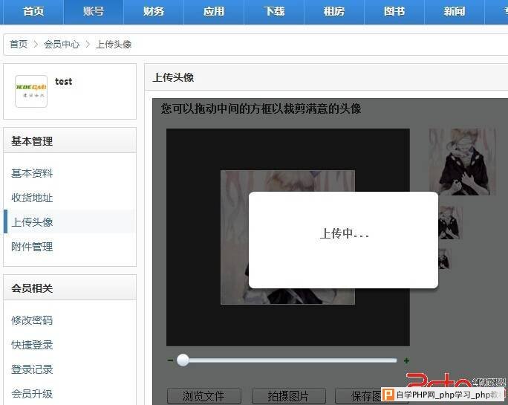Open the 财务 navigation tab
Image resolution: width=508 pixels, height=405 pixels.
point(154,12)
